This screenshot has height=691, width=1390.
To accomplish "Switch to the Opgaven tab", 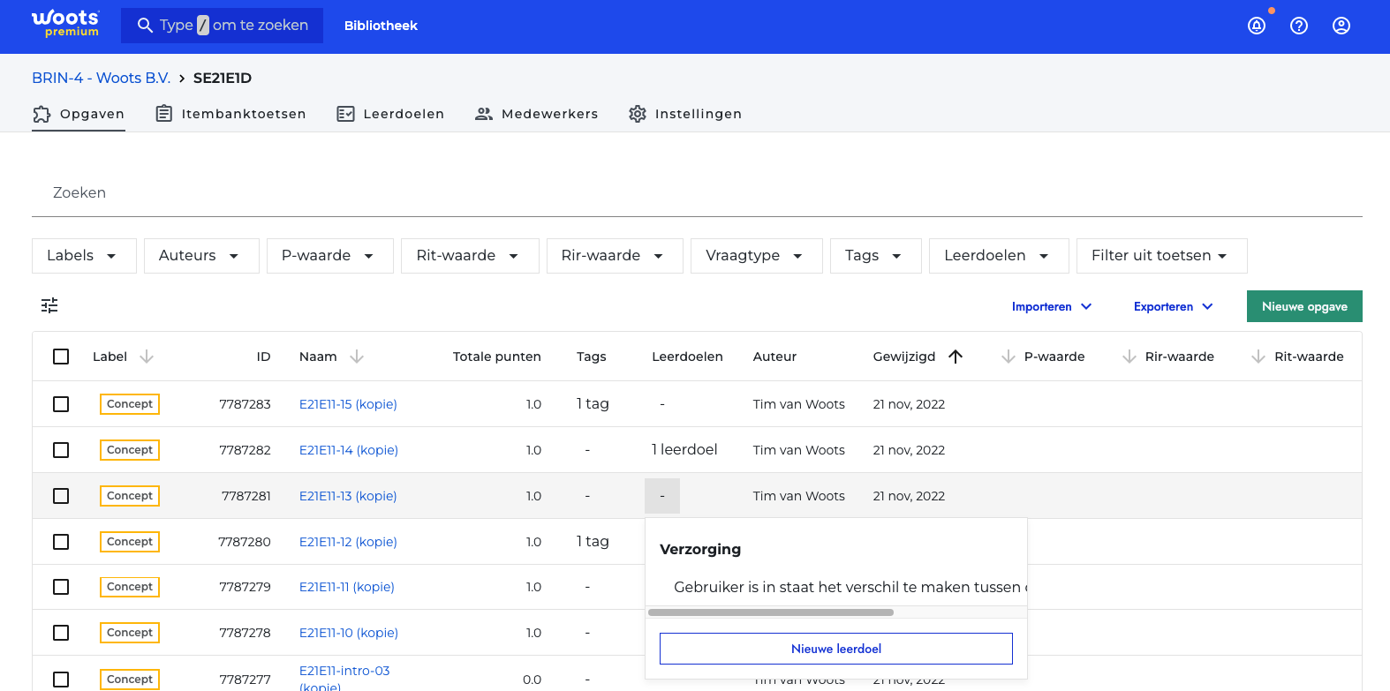I will [x=79, y=114].
